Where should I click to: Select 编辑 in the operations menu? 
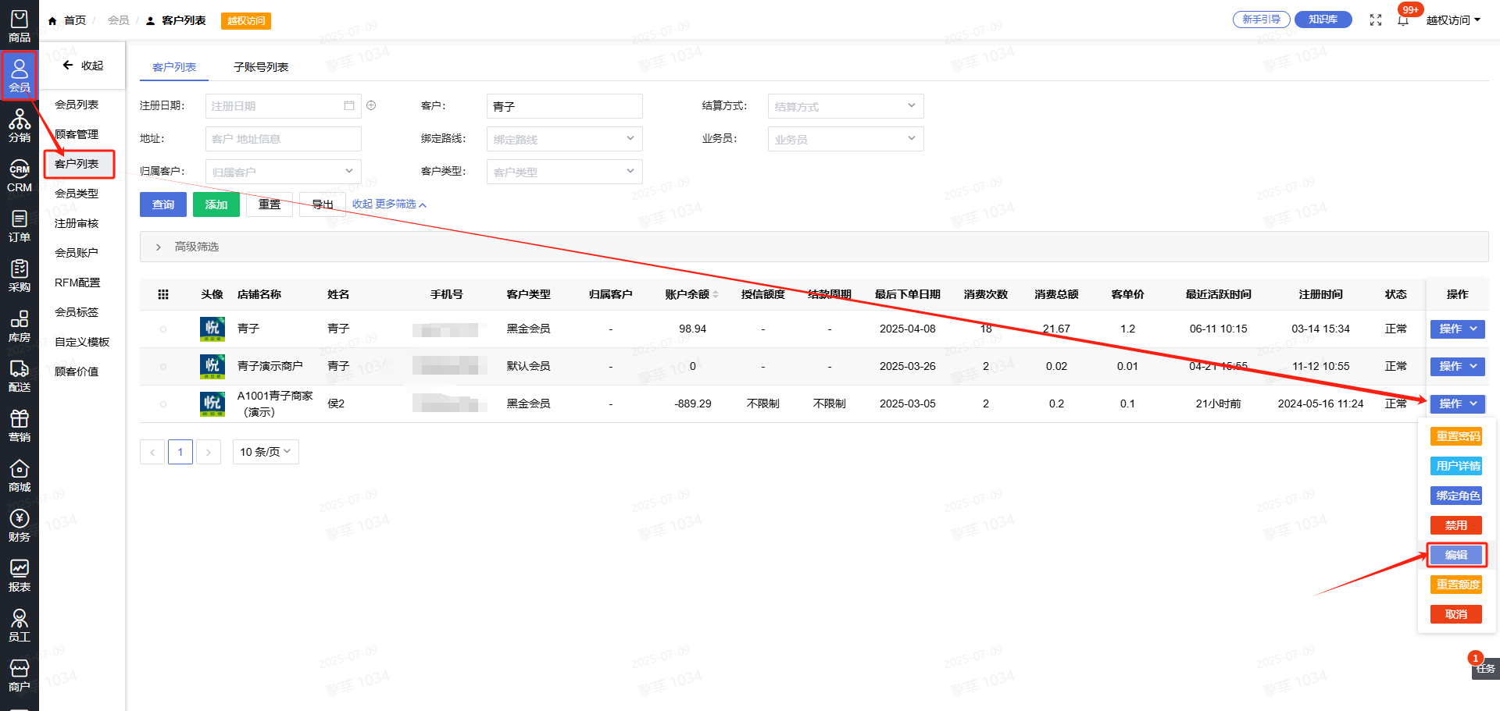tap(1455, 555)
